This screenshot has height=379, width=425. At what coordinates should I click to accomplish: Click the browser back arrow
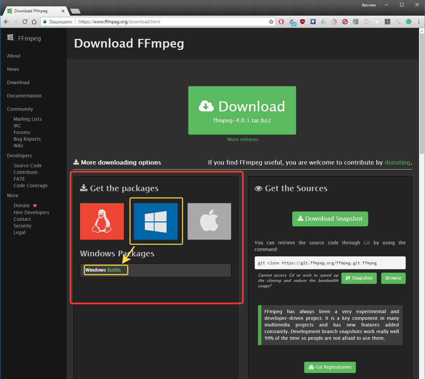(6, 22)
